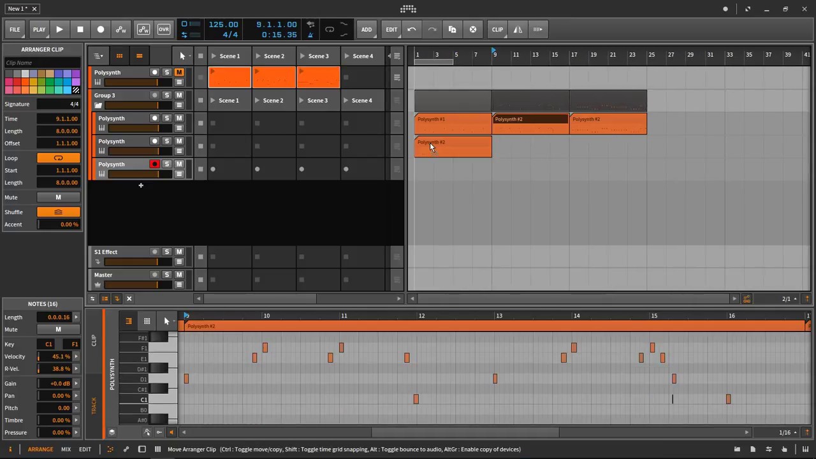
Task: Click the global Record button
Action: tap(100, 29)
